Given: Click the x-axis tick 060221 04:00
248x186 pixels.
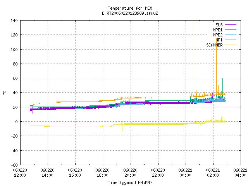Looking at the screenshot, I should pos(240,173).
